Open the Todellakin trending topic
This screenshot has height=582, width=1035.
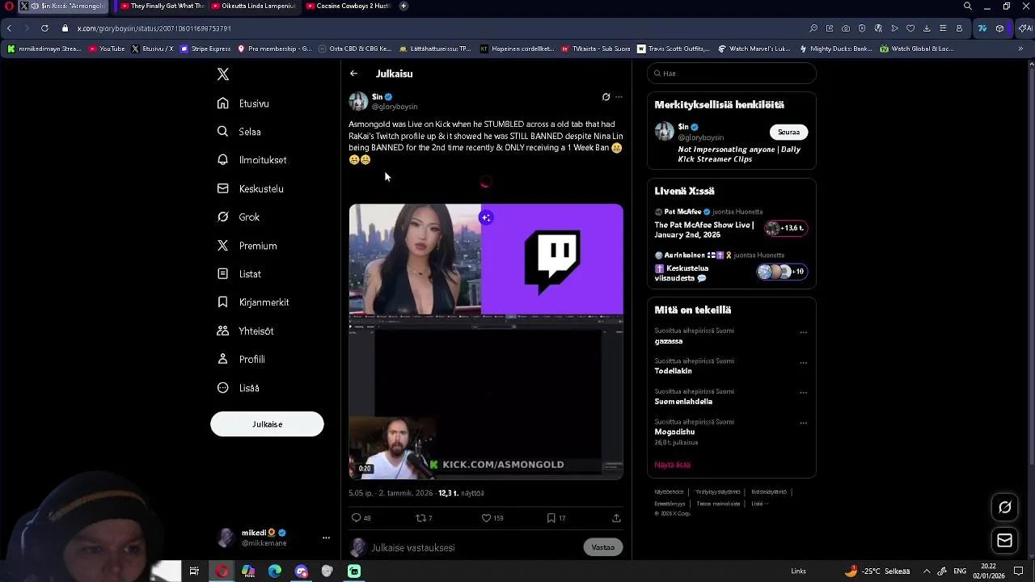coord(674,371)
